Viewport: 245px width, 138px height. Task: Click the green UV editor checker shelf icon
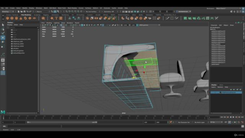click(207, 18)
